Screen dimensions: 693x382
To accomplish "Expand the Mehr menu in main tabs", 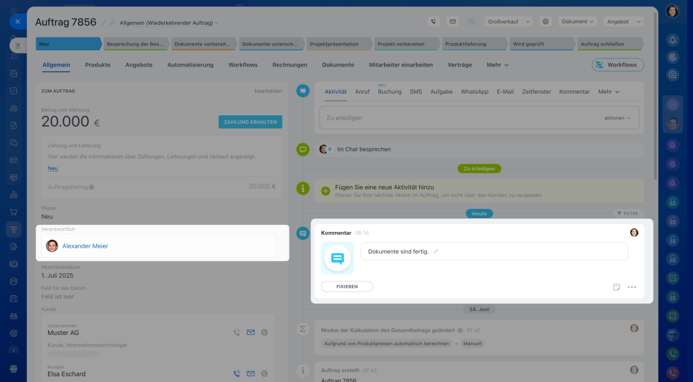I will tap(498, 65).
